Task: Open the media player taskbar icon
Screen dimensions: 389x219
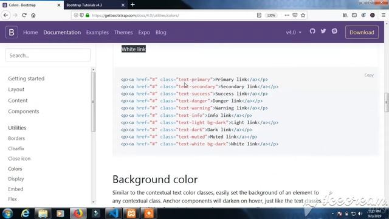Action: 60,214
